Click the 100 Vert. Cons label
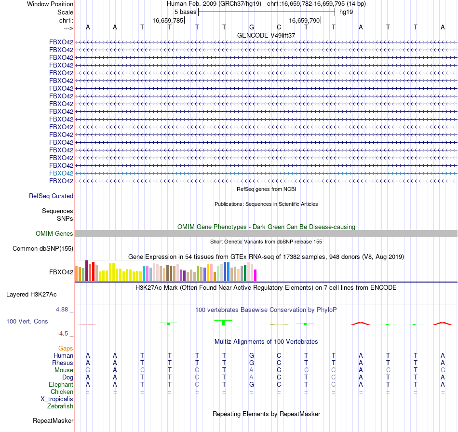 point(27,321)
